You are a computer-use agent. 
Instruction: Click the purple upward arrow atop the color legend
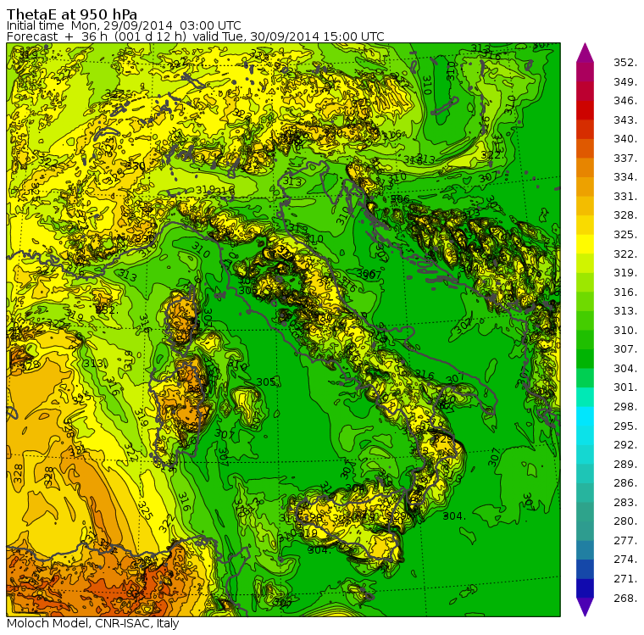click(x=585, y=53)
